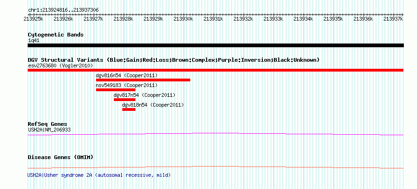Click the orange OMIM disease gene line
Image resolution: width=417 pixels, height=189 pixels.
click(x=216, y=167)
